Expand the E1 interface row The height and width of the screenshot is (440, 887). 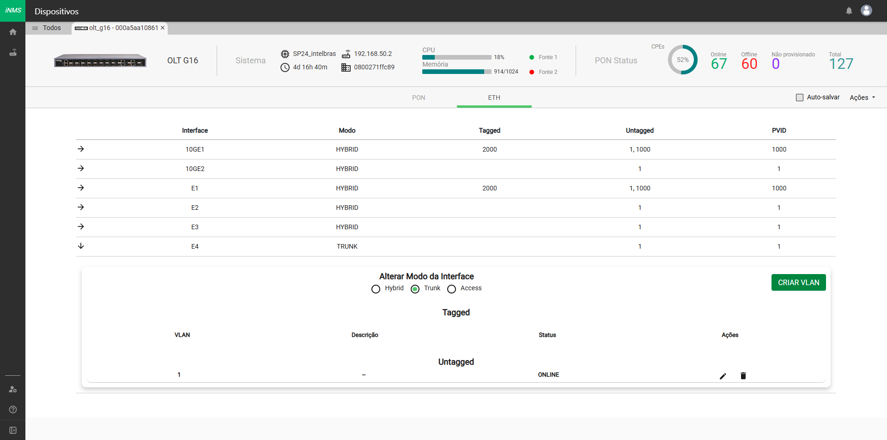pos(81,188)
